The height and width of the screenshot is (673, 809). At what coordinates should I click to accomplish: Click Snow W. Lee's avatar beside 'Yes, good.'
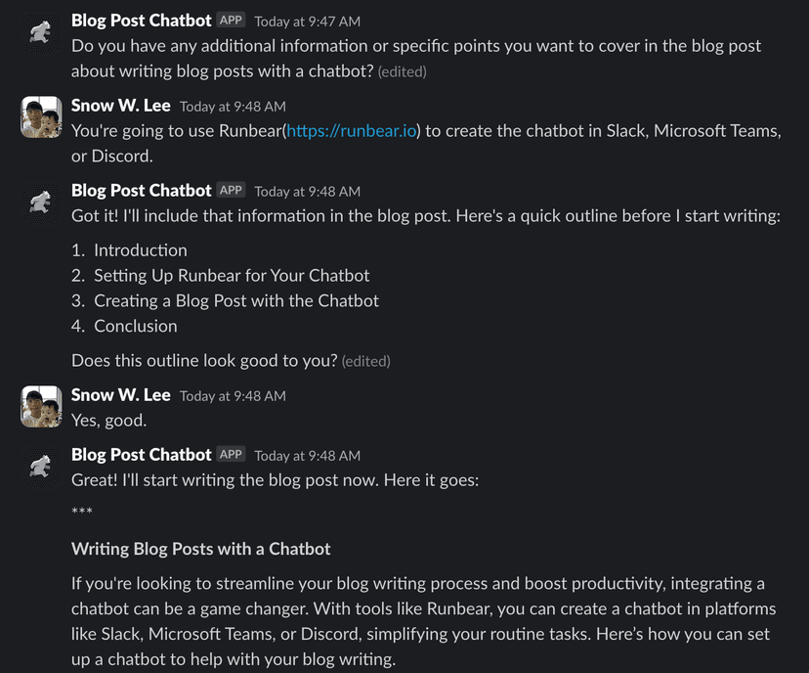click(39, 405)
